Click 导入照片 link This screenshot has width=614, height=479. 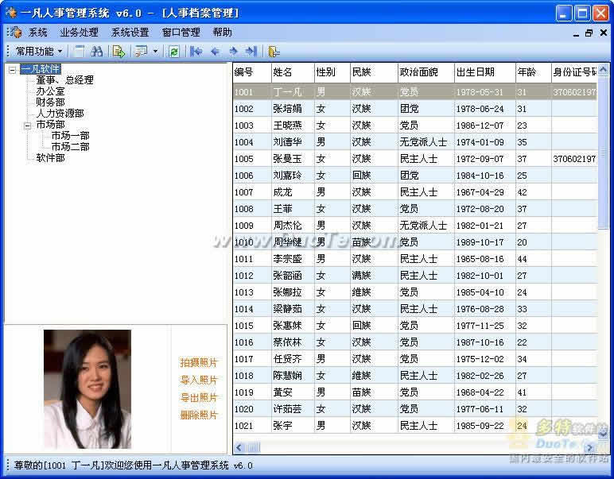tap(199, 380)
